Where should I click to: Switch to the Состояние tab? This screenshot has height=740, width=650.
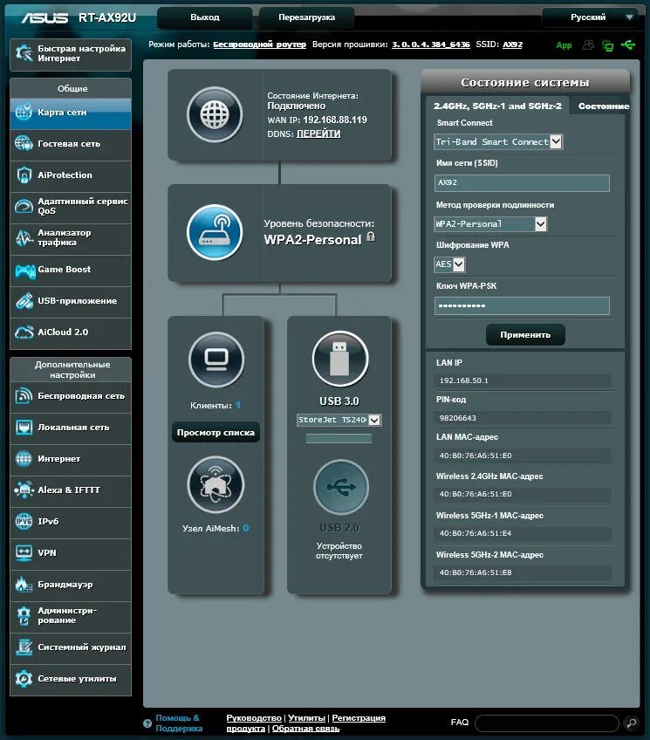point(604,106)
